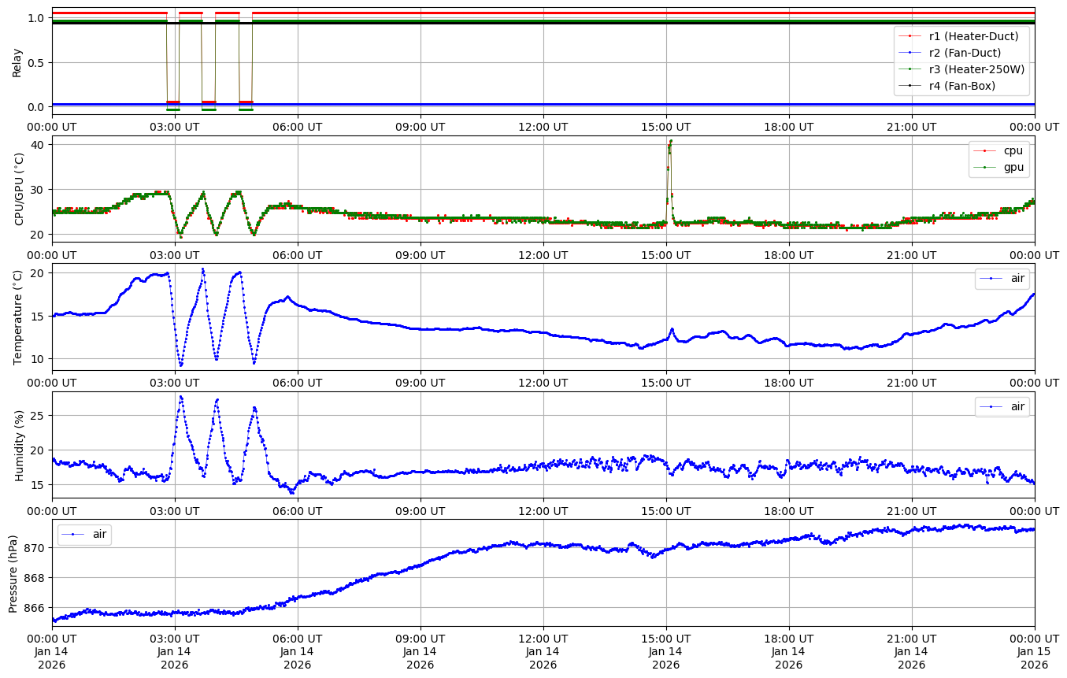The width and height of the screenshot is (1067, 678).
Task: Click the Pressure (hPa) axis label
Action: point(13,572)
